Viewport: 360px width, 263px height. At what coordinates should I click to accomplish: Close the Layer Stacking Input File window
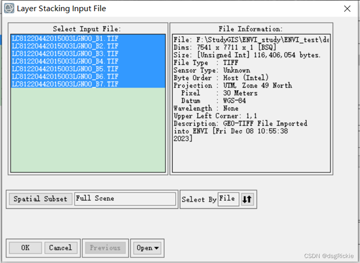pyautogui.click(x=347, y=9)
